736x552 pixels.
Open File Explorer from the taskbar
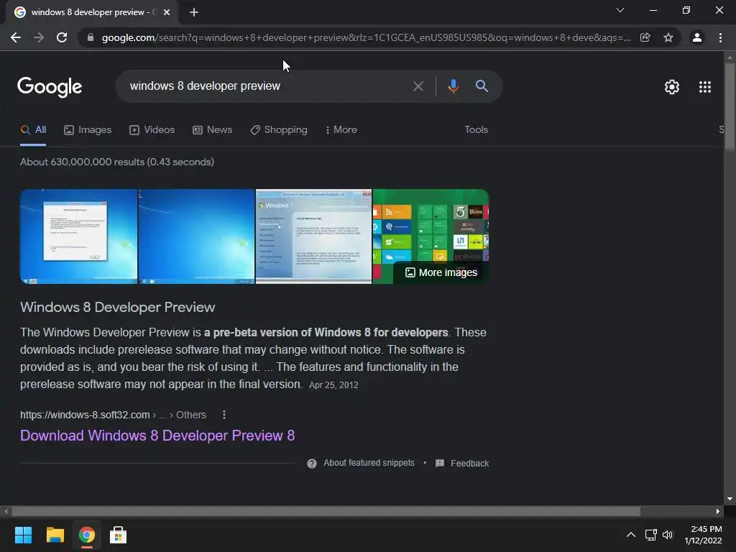pos(55,535)
